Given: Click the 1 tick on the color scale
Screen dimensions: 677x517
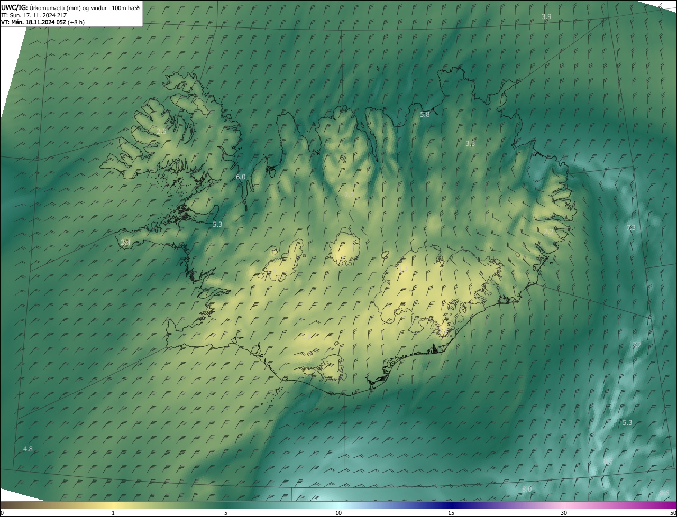Looking at the screenshot, I should 113,513.
